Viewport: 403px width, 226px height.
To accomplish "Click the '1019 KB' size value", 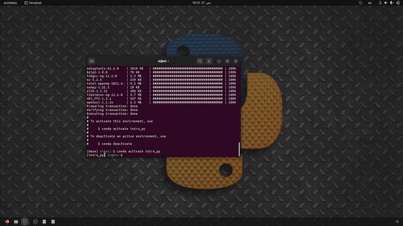I will tap(137, 68).
